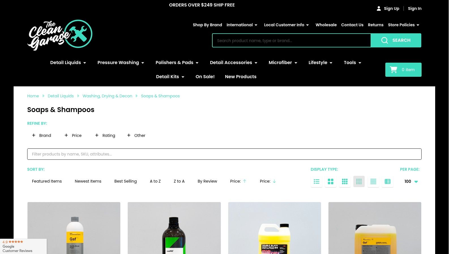Open the Google Customer Reviews badge
The image size is (453, 254).
click(23, 246)
